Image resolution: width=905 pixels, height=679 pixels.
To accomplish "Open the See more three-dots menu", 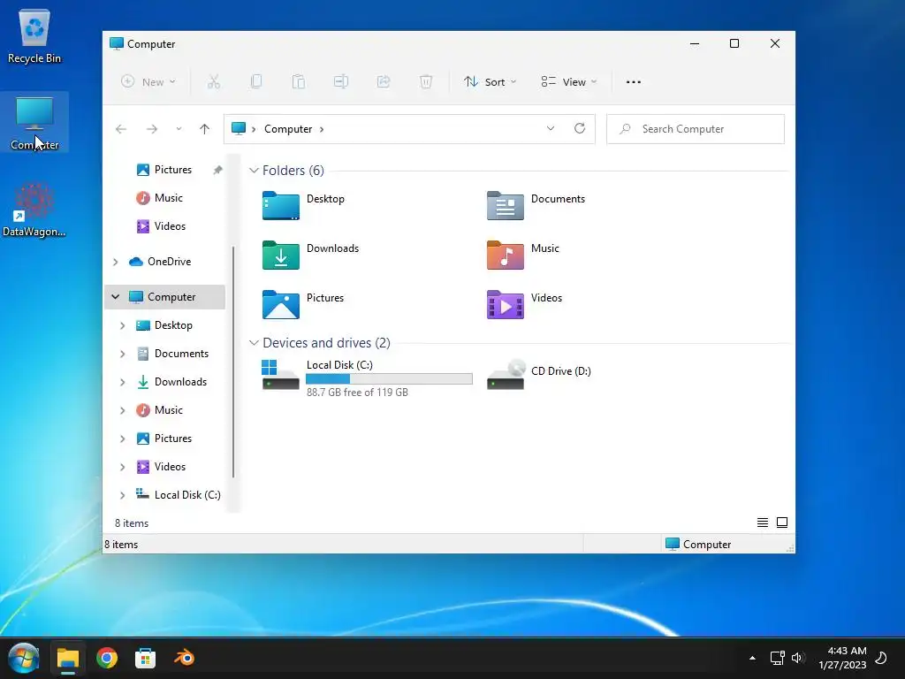I will [633, 82].
